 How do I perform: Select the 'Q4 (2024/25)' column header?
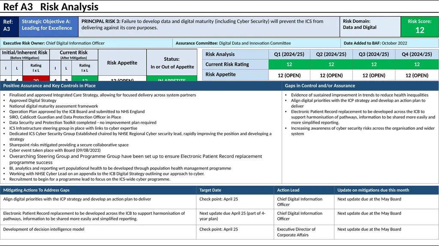pos(417,54)
